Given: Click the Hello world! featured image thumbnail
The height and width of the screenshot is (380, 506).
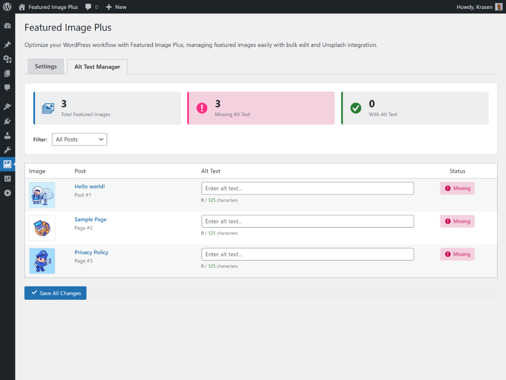Looking at the screenshot, I should click(x=42, y=195).
